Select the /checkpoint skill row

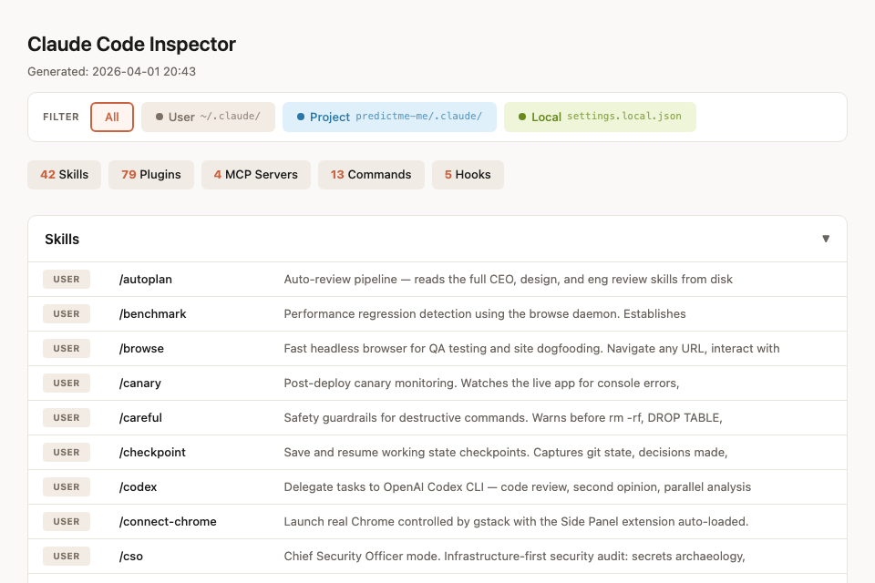pyautogui.click(x=151, y=452)
